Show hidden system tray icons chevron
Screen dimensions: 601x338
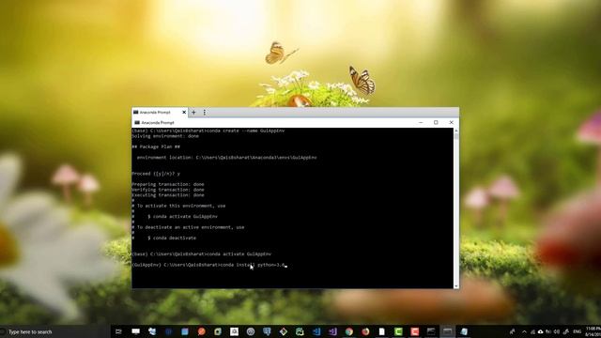pyautogui.click(x=524, y=331)
